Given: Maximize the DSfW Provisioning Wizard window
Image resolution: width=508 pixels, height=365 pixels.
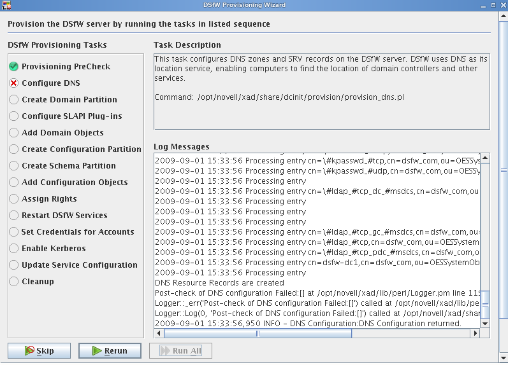Looking at the screenshot, I should click(x=493, y=5).
